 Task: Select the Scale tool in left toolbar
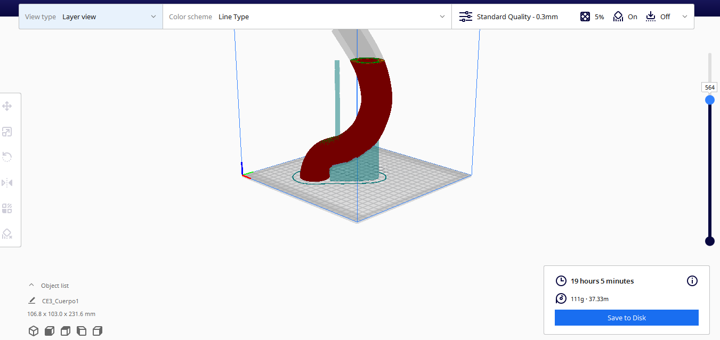[x=7, y=132]
